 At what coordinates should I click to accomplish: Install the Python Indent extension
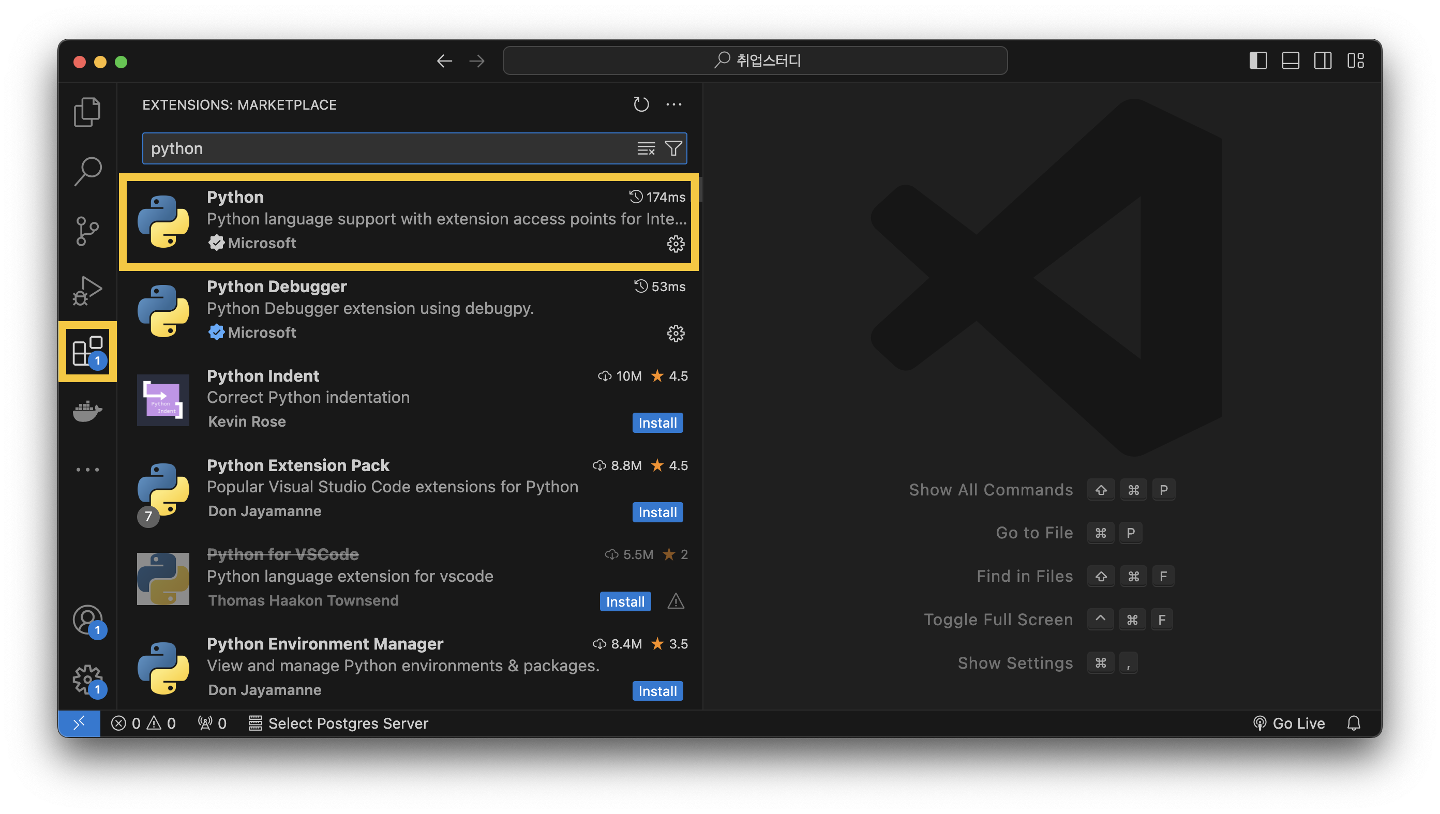[x=657, y=423]
